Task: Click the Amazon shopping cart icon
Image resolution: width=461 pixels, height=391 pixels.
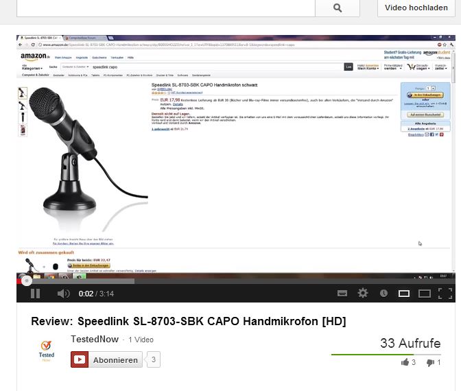Action: pyautogui.click(x=411, y=67)
